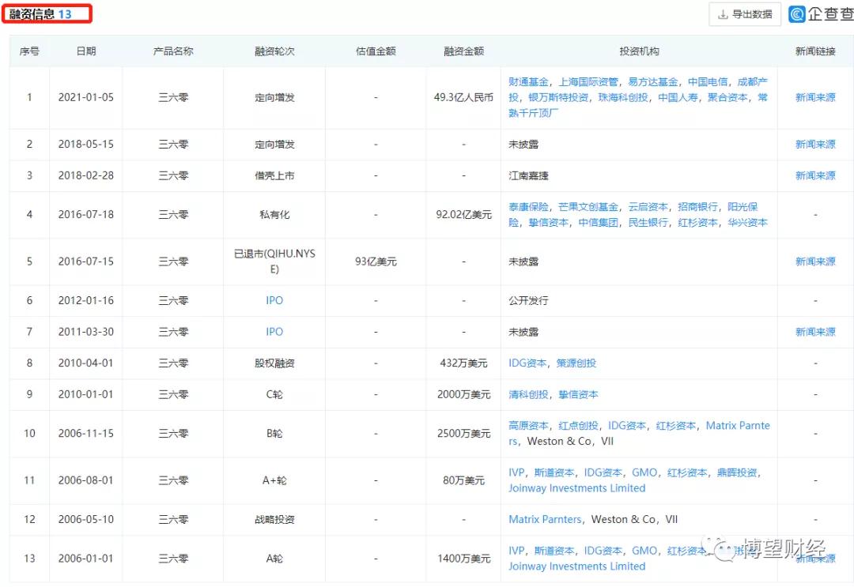The width and height of the screenshot is (854, 587).
Task: Click the 导出数据 export button
Action: [745, 14]
